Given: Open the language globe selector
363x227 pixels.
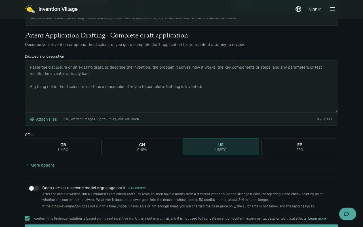Looking at the screenshot, I should click(298, 9).
